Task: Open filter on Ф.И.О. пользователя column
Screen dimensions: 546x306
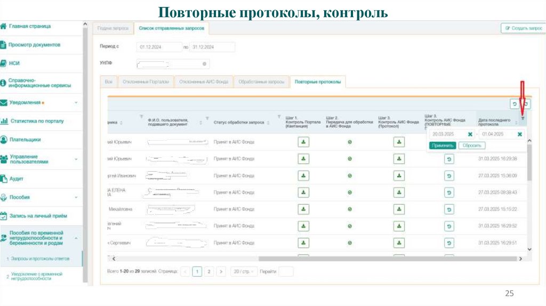Action: (207, 118)
